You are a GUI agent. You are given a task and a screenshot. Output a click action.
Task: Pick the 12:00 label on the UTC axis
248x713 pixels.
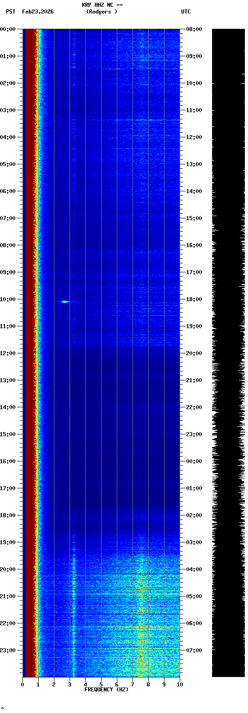194,137
